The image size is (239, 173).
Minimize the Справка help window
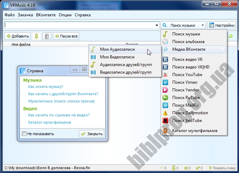[x=75, y=69]
